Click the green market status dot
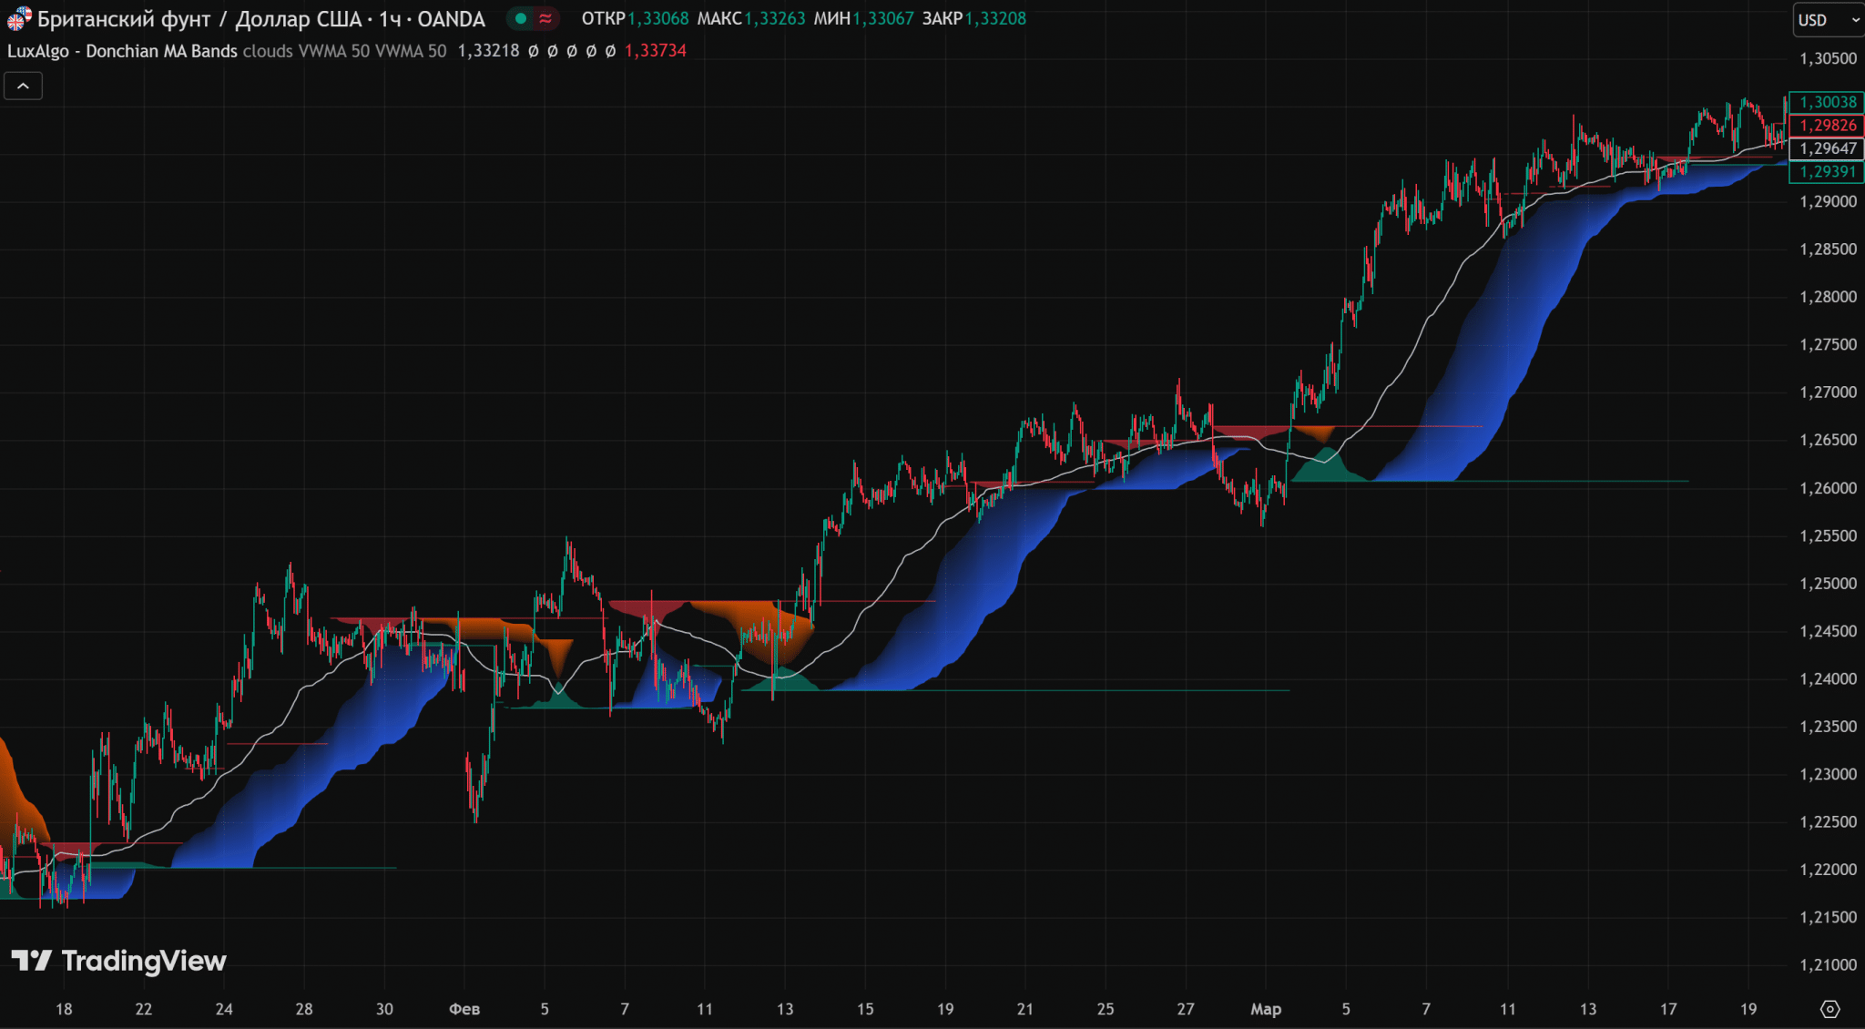The image size is (1865, 1029). click(521, 18)
